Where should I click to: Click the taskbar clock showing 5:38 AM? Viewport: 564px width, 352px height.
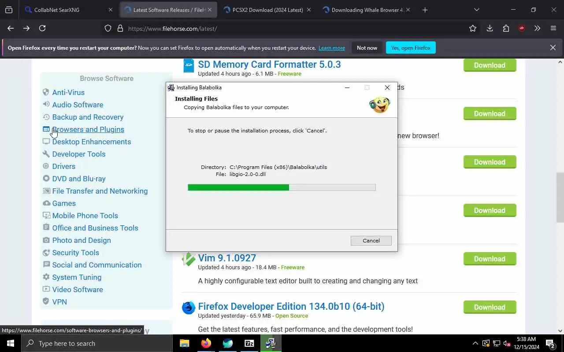tap(526, 343)
